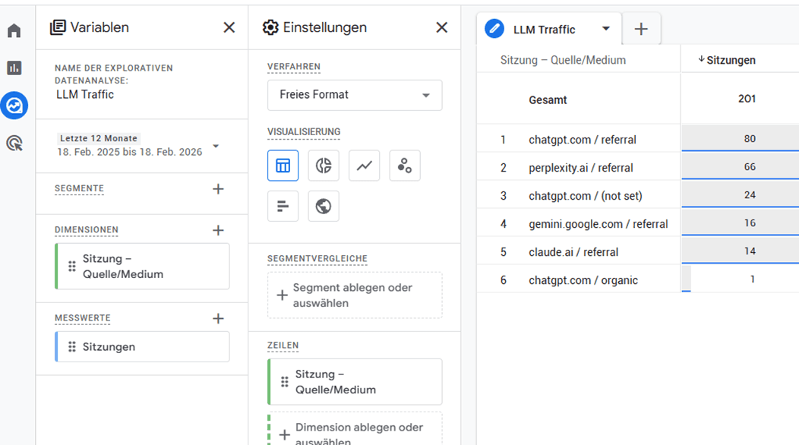Screen dimensions: 799x445
Task: Click drag handle of Sitzung – Quelle/Medium dimension
Action: pos(72,266)
